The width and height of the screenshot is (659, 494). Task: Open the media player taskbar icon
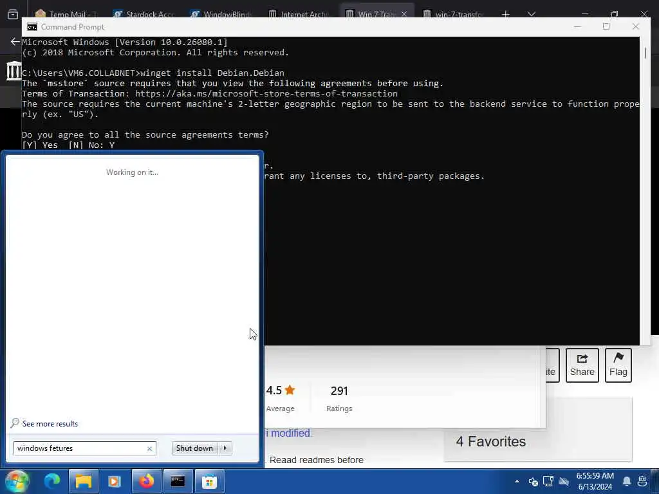(115, 481)
